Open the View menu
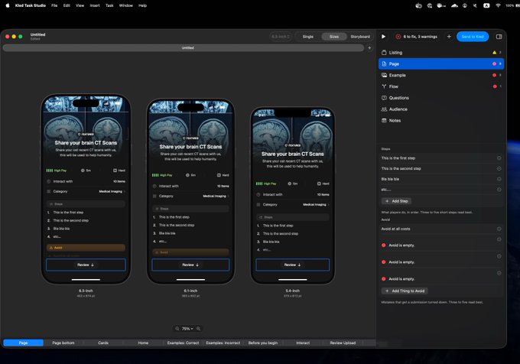The width and height of the screenshot is (520, 364). coord(80,5)
